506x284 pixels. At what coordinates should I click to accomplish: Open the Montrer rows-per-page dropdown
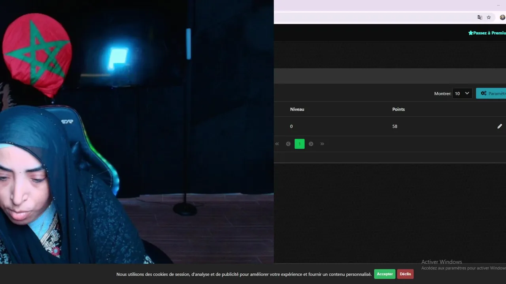tap(462, 93)
